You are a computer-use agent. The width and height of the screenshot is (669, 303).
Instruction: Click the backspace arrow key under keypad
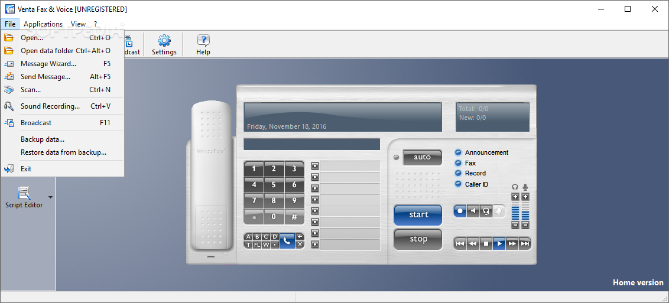[x=300, y=236]
